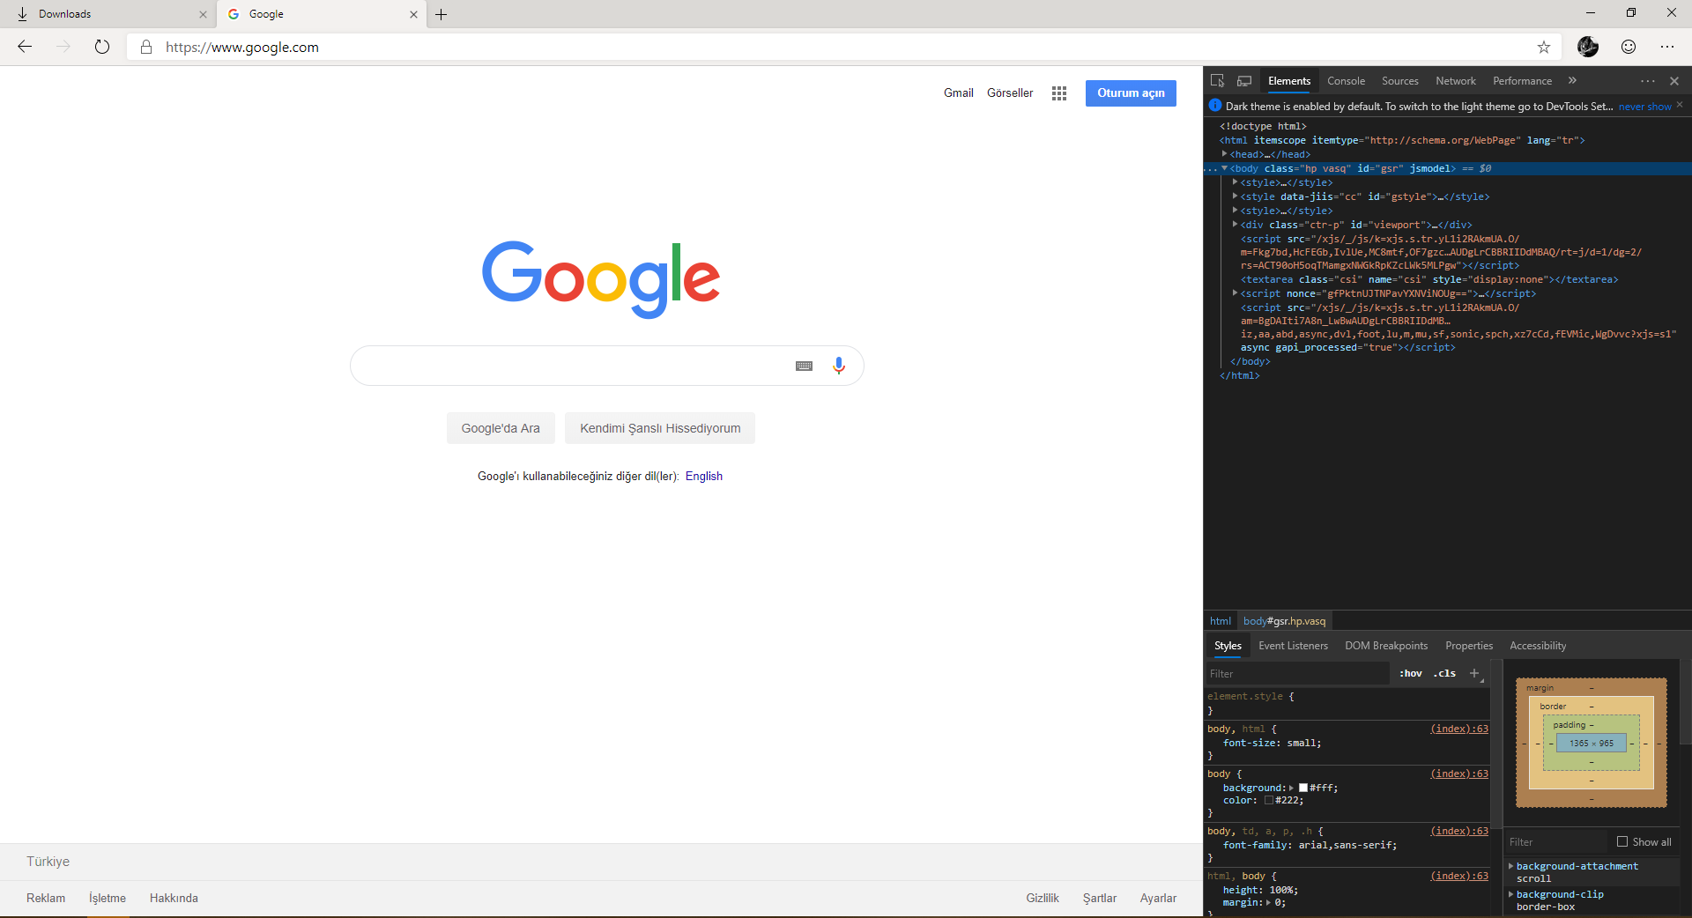Expand margin shorthand triangle in styles
The width and height of the screenshot is (1692, 918).
1269,902
